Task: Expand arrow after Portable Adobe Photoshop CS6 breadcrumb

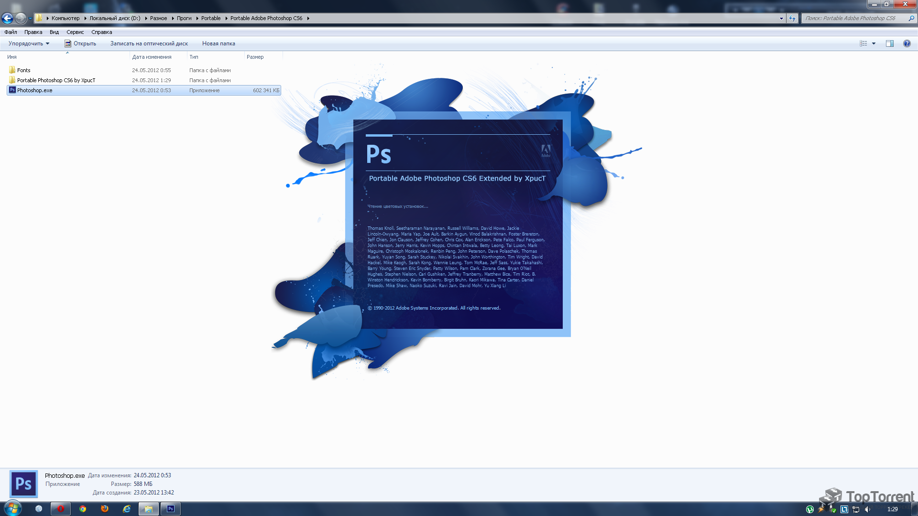Action: [x=308, y=18]
